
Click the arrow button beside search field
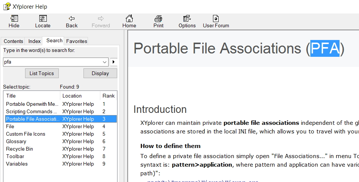[113, 62]
